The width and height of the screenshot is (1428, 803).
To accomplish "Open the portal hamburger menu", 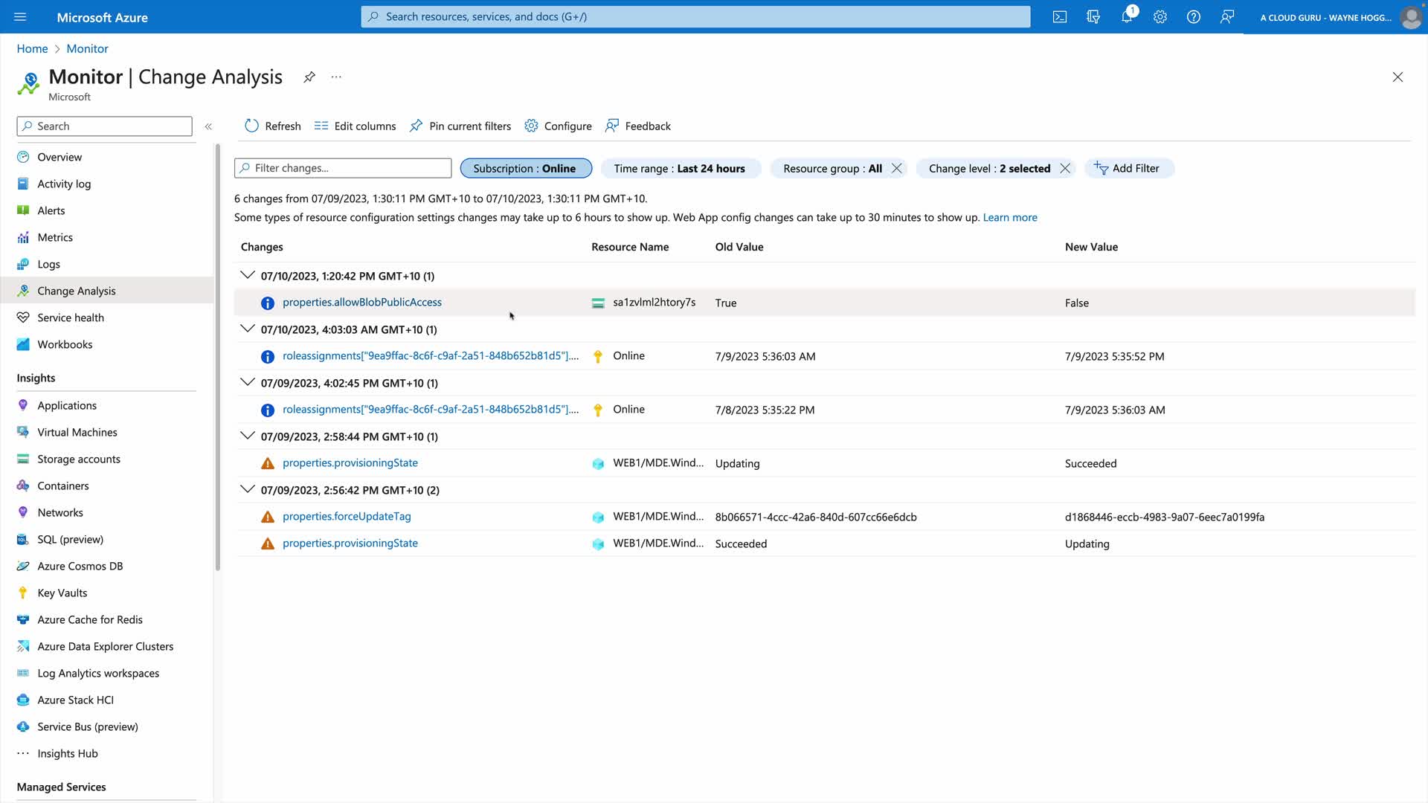I will [20, 17].
